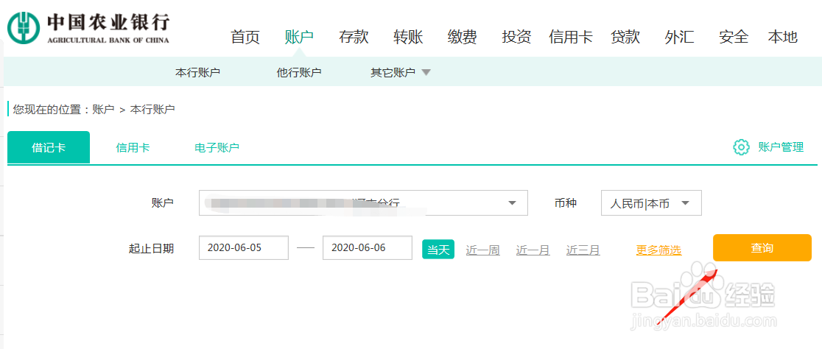
Task: Open the 贷款 menu
Action: point(625,37)
